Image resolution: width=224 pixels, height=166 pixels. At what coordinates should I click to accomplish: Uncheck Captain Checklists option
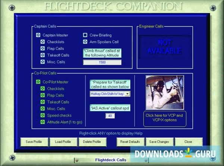[x=43, y=42]
